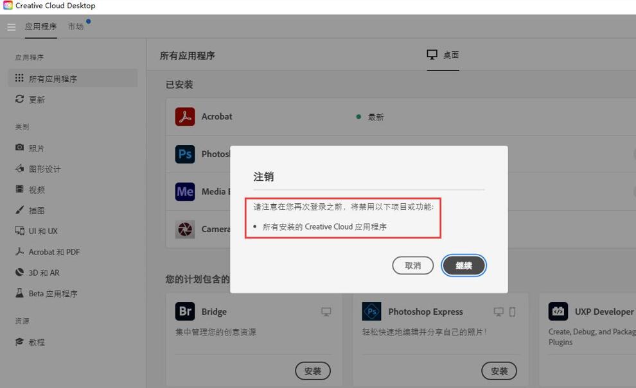Click 最新 status for Acrobat
Image resolution: width=636 pixels, height=388 pixels.
(x=376, y=117)
